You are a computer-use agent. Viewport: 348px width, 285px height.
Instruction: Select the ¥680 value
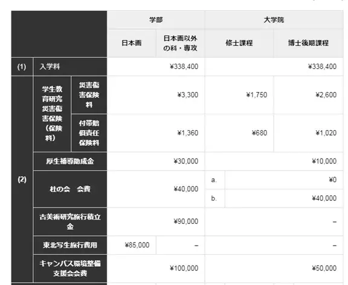coord(259,133)
